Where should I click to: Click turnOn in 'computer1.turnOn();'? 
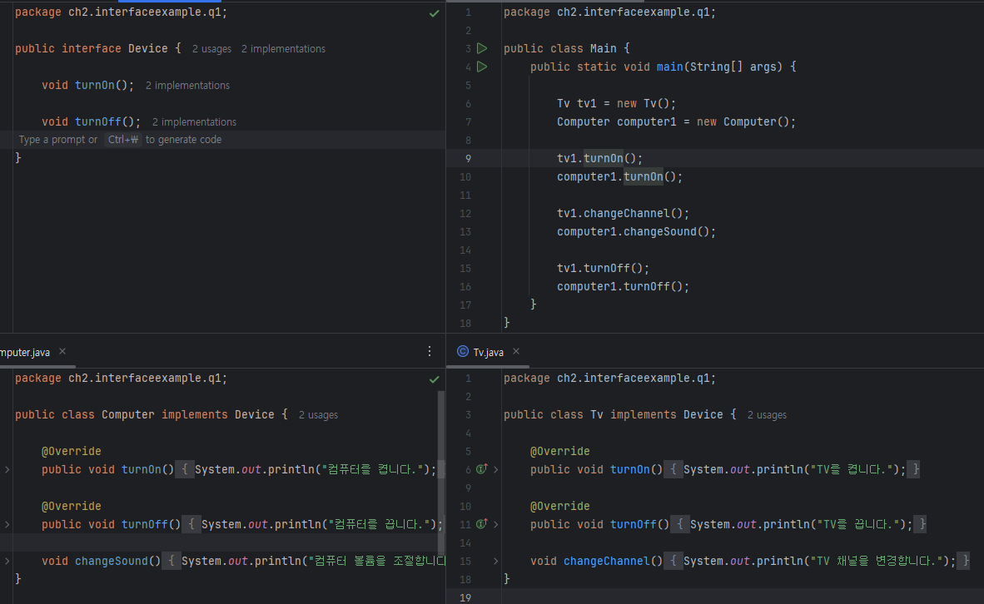click(644, 177)
